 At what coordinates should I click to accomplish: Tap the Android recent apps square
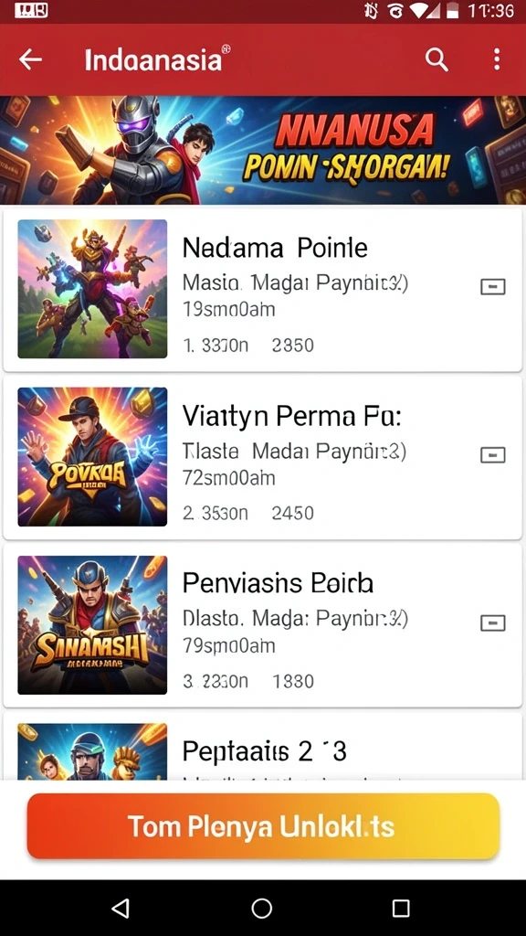[401, 908]
